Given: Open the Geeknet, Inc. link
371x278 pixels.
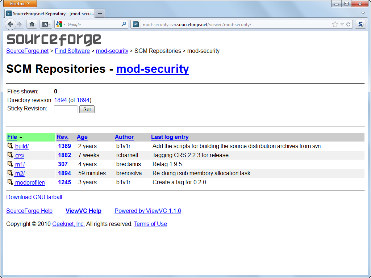Looking at the screenshot, I should 68,224.
